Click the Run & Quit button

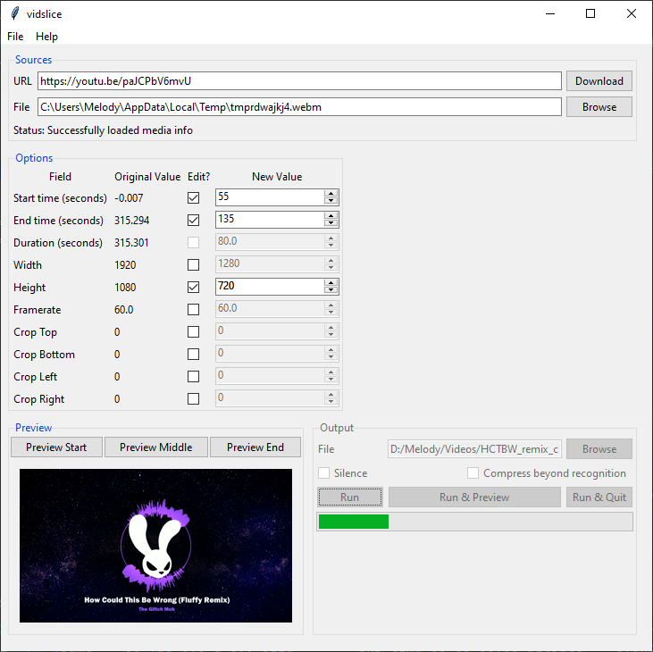coord(599,497)
